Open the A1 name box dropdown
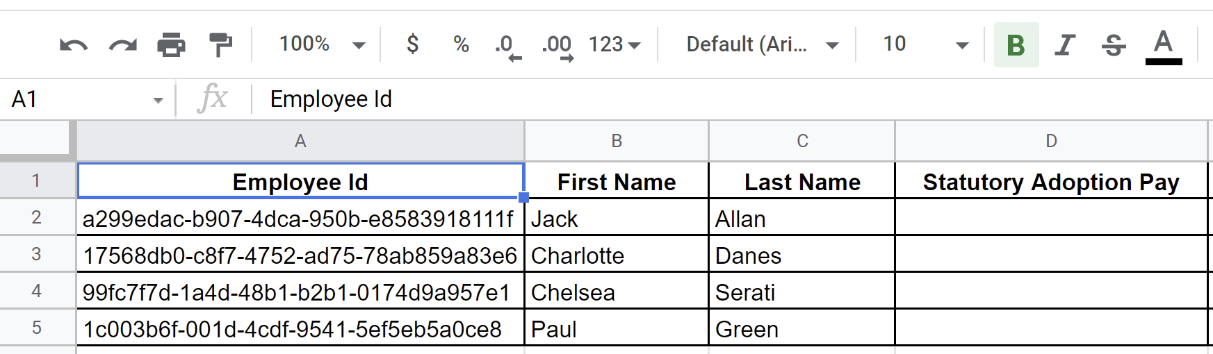This screenshot has width=1213, height=354. pos(158,100)
